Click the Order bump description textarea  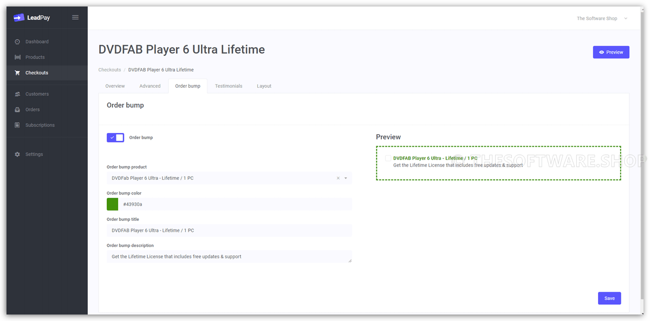[x=229, y=257]
